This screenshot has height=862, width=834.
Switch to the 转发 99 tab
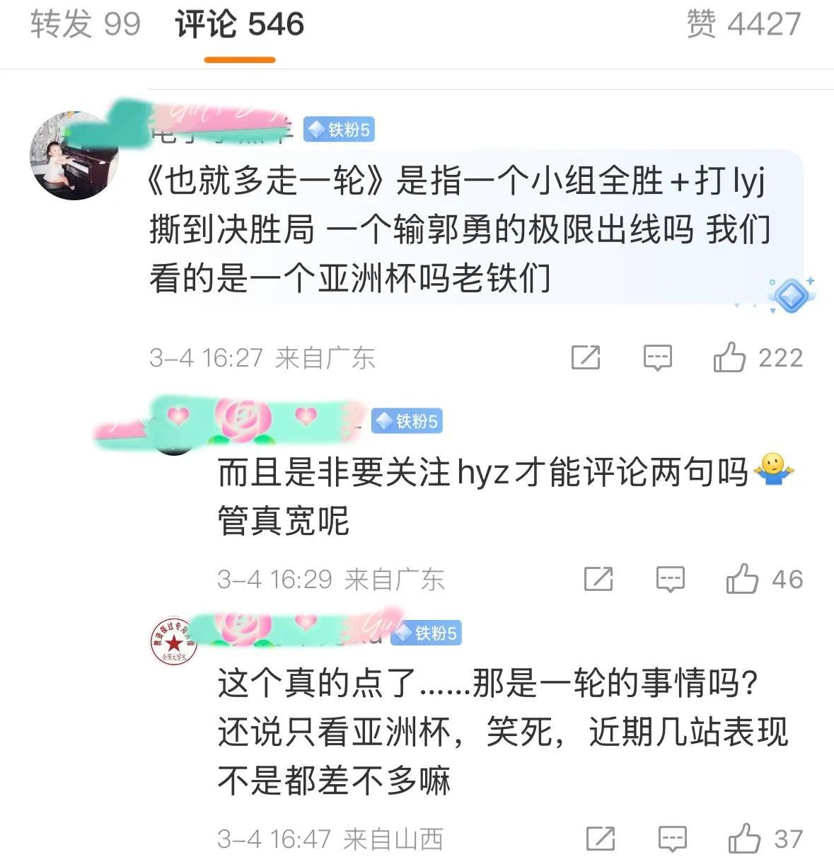pos(86,24)
